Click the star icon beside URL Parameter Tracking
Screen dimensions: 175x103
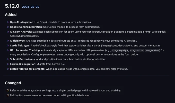[8, 50]
